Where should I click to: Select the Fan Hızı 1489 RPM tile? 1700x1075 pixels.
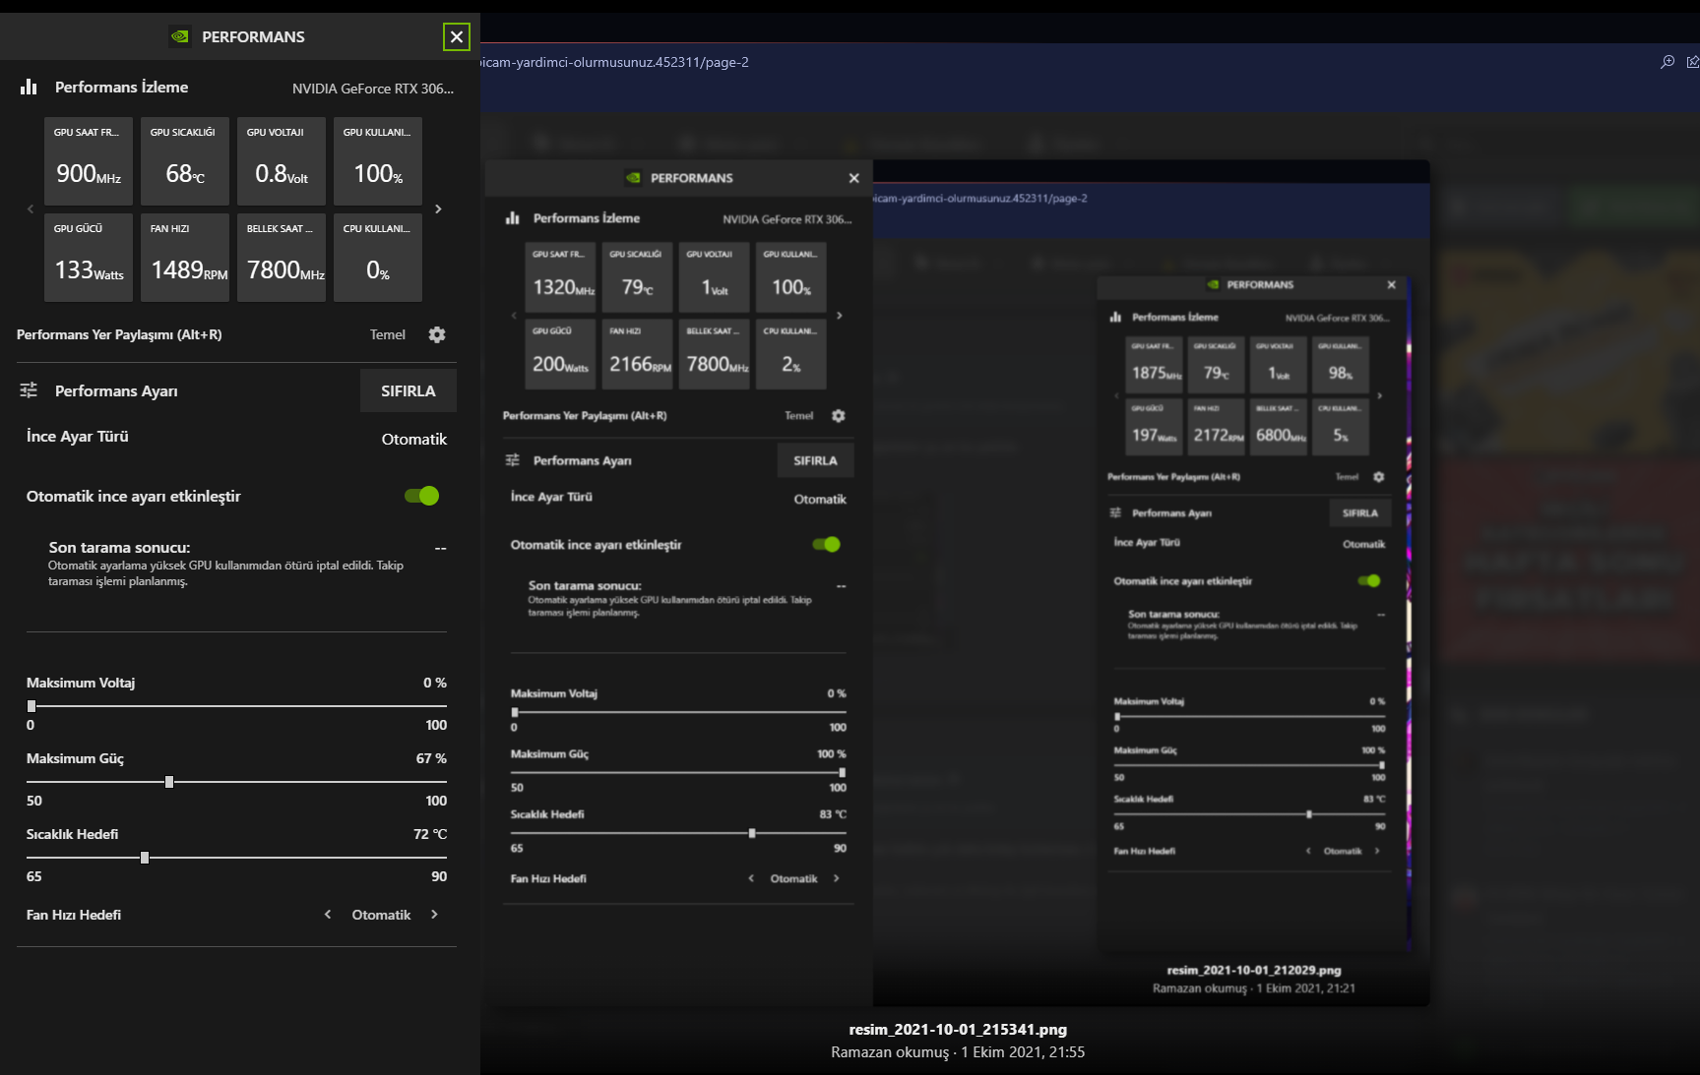(185, 258)
